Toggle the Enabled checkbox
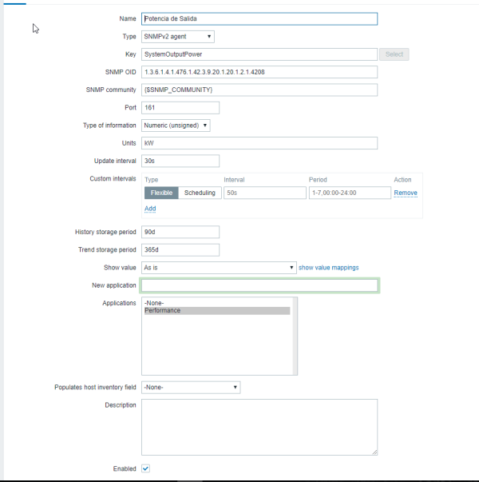The height and width of the screenshot is (482, 479). [146, 468]
